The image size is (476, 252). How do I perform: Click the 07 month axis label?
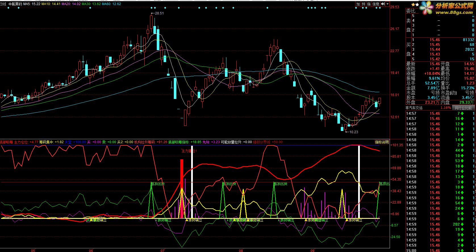162,250
